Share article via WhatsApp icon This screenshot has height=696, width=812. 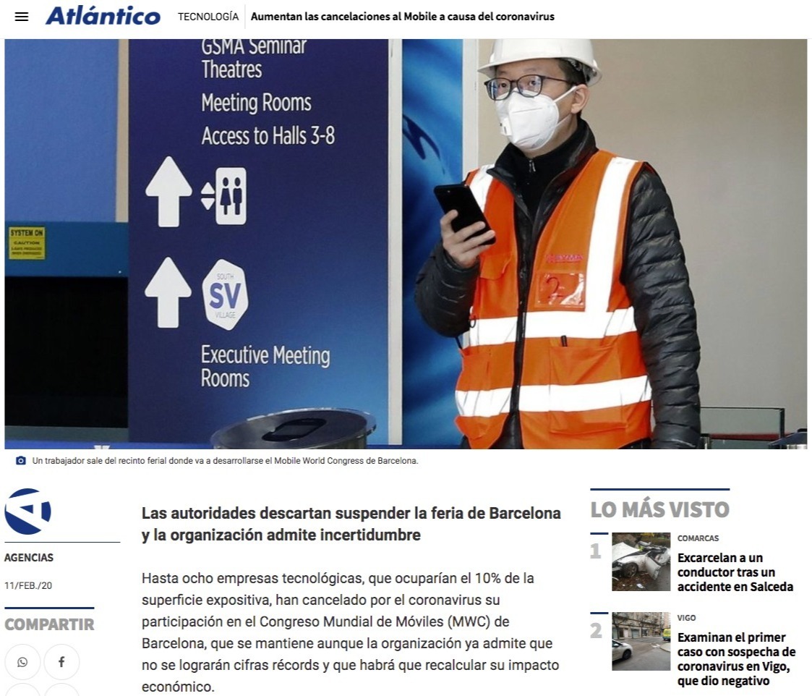click(22, 662)
